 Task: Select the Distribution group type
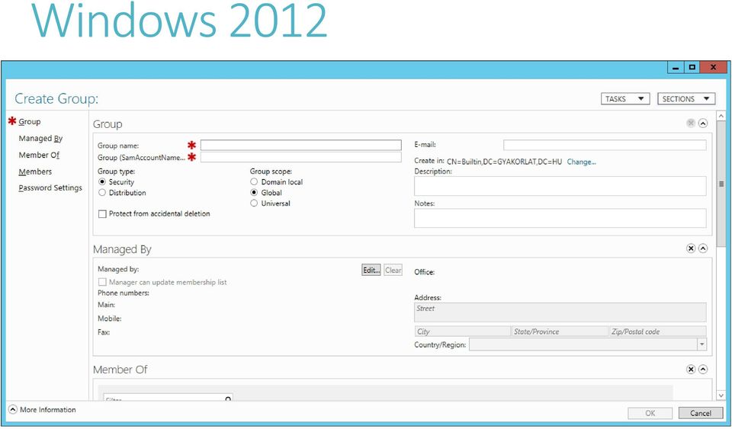102,193
